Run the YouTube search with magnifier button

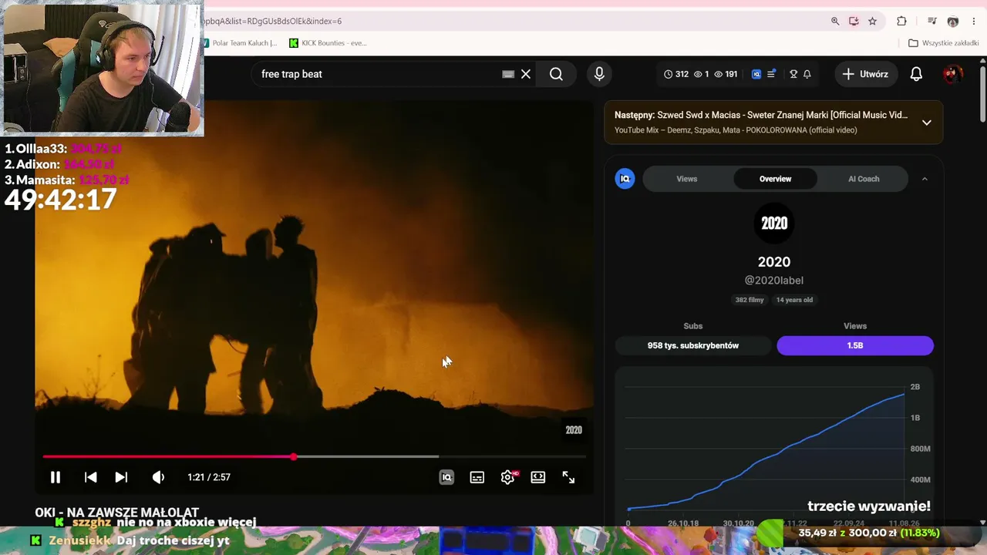(x=556, y=74)
